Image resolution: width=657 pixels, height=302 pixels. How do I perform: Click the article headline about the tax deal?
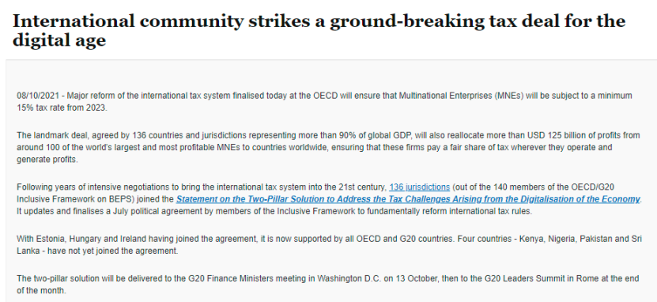(319, 31)
